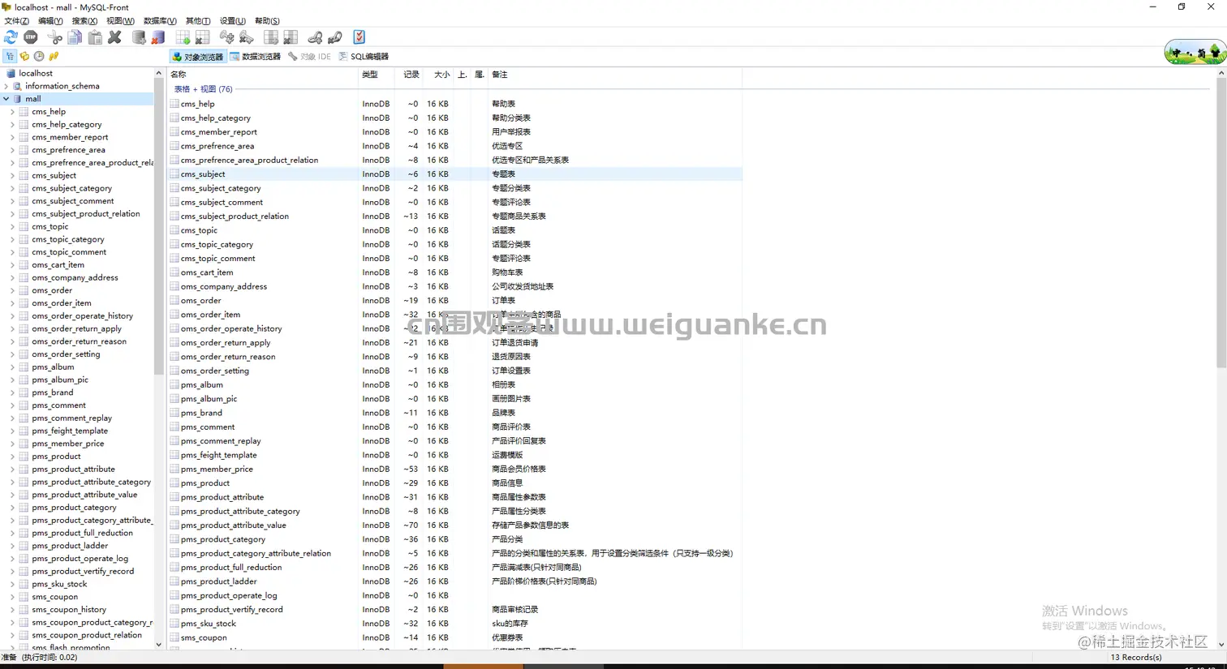
Task: Click the gray X Delete icon
Action: (x=114, y=37)
